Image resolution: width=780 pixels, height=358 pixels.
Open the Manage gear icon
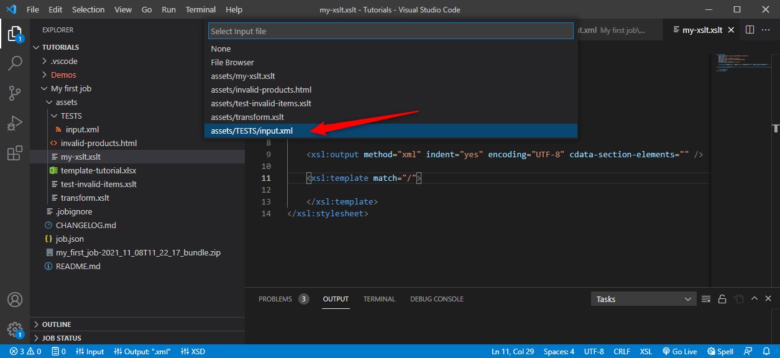point(15,329)
